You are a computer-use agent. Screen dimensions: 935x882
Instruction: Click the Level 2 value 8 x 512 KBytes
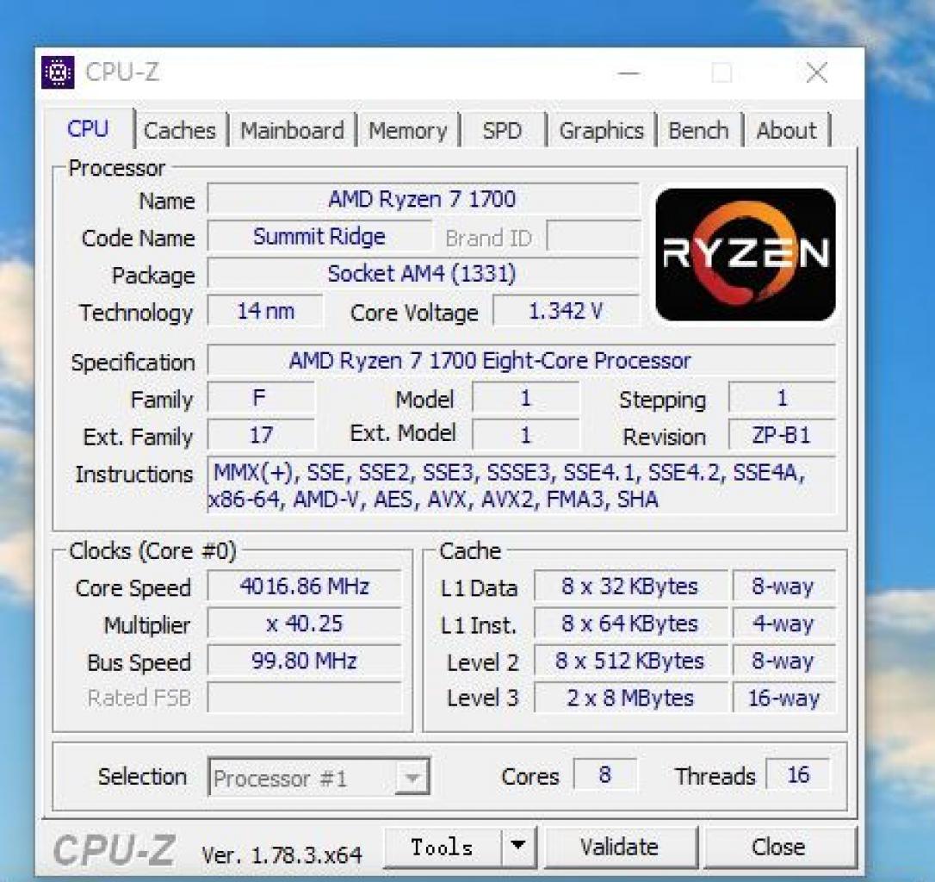(631, 661)
